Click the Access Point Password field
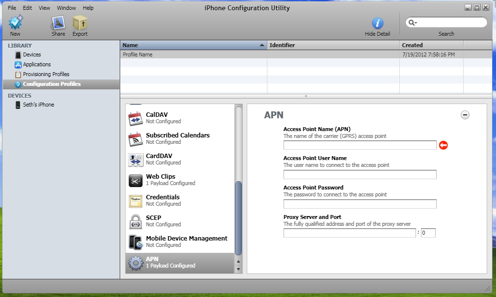This screenshot has height=297, width=496. [360, 204]
